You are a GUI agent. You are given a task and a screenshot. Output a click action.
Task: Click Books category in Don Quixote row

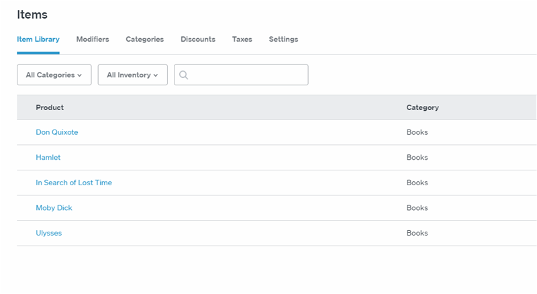pyautogui.click(x=417, y=132)
